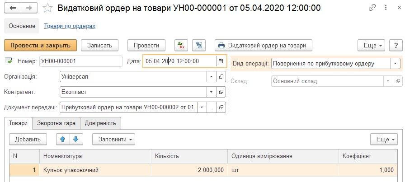The image size is (405, 182).
Task: Open the Організація record with its open-form icon
Action: pos(221,77)
